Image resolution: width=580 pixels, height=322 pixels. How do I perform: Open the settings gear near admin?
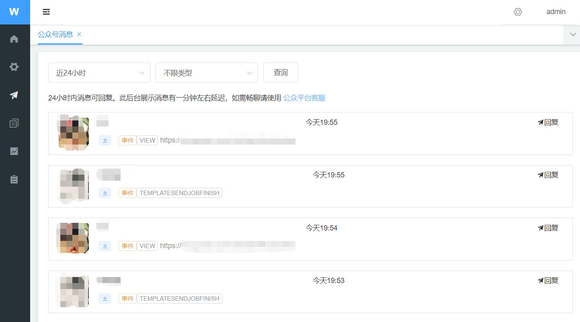tap(518, 12)
